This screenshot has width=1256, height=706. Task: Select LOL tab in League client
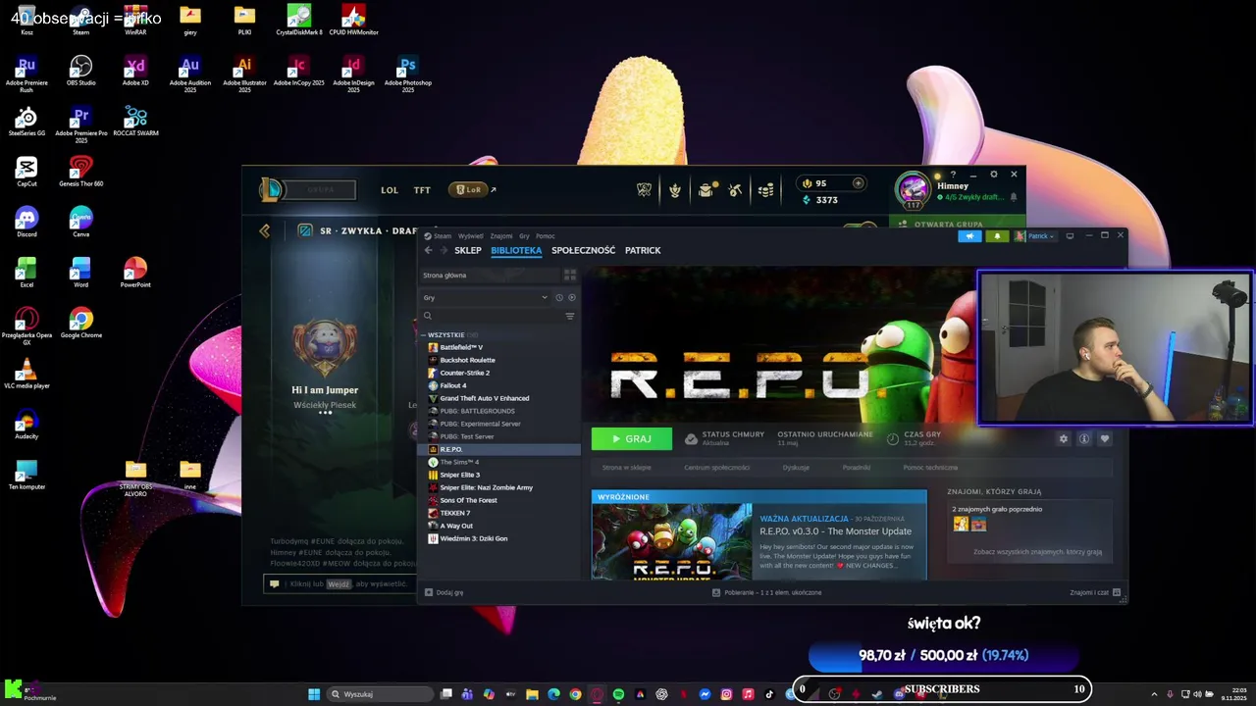tap(390, 190)
